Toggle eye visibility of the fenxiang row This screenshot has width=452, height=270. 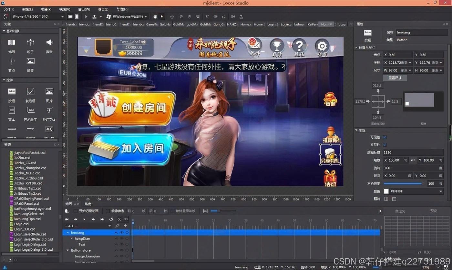(122, 232)
